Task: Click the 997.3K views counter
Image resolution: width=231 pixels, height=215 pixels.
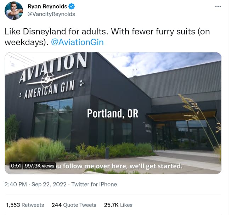Action: [39, 165]
